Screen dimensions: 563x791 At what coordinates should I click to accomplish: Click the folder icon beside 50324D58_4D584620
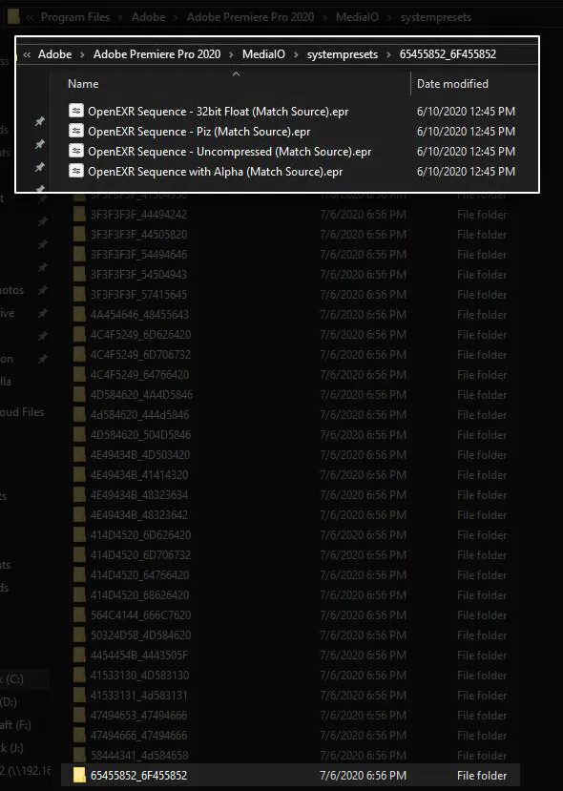[x=79, y=635]
